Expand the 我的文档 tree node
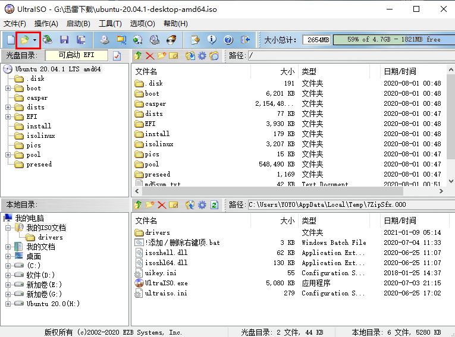455x337 pixels. 8,247
